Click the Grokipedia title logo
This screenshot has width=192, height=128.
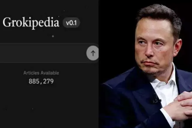click(x=31, y=23)
